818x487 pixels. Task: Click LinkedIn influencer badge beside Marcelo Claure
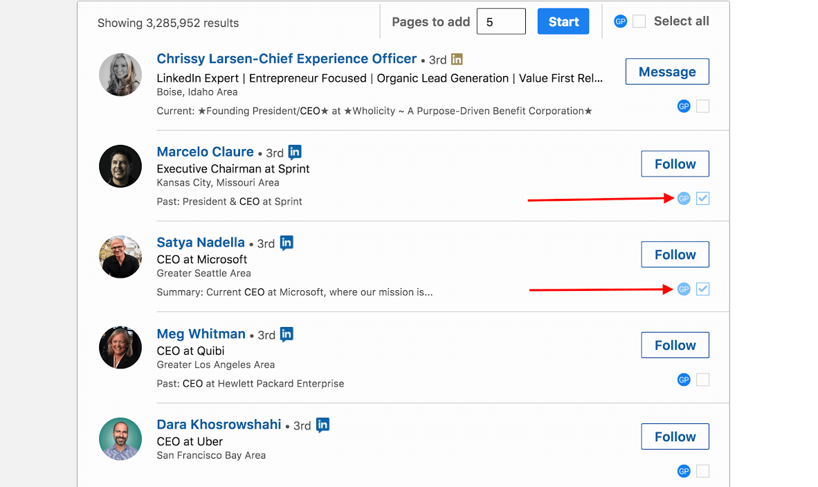pos(295,152)
